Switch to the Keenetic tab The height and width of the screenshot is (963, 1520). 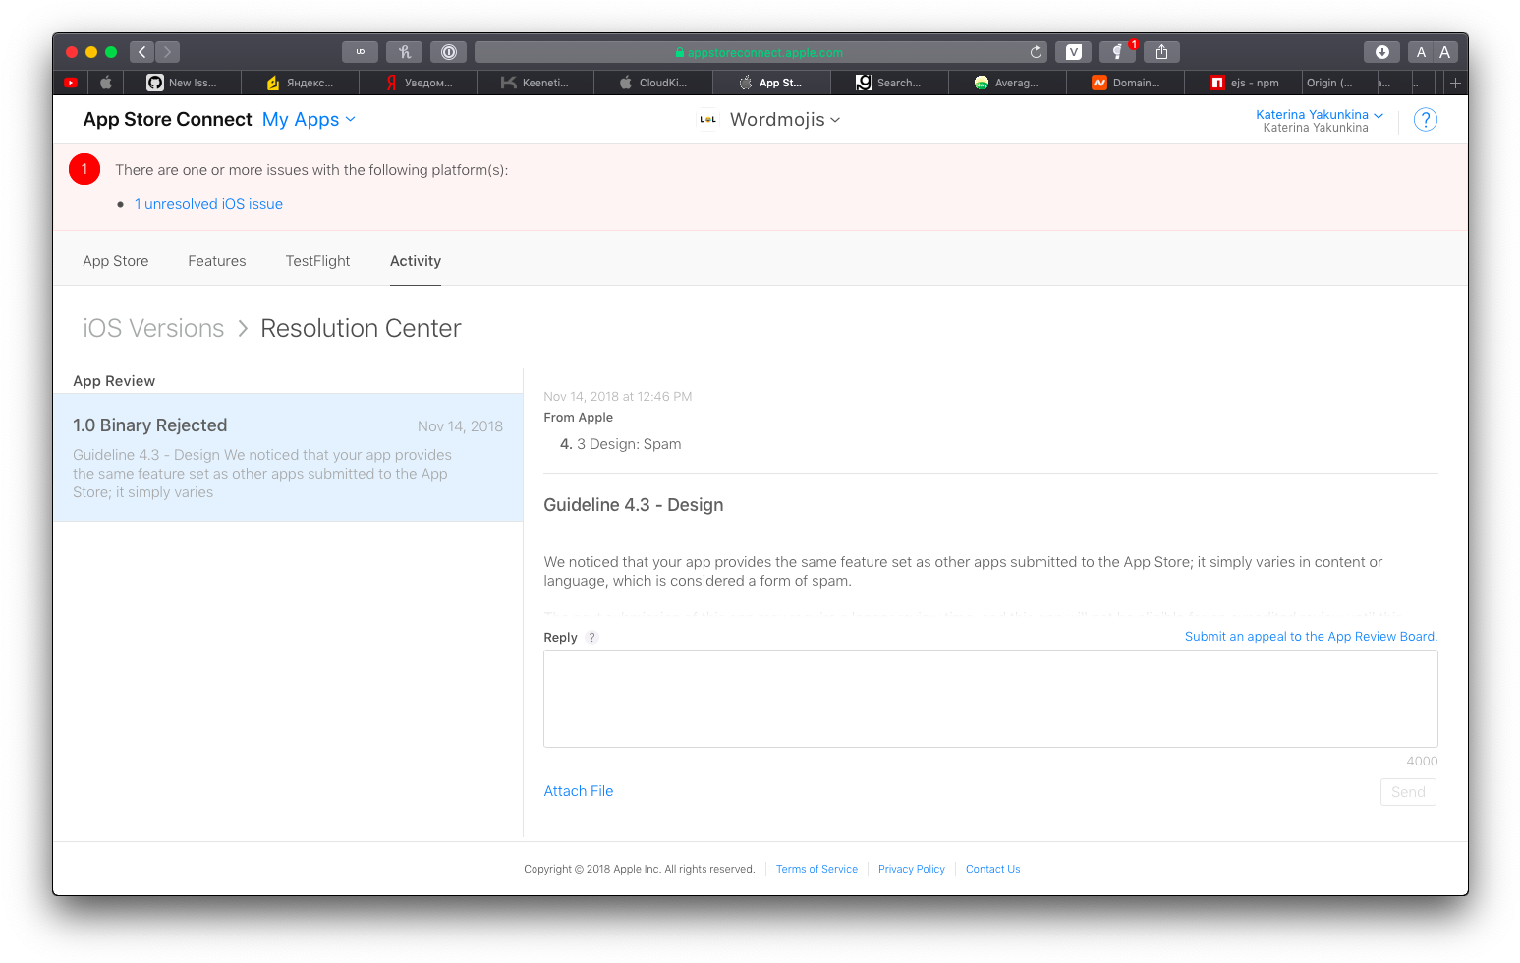(x=535, y=83)
